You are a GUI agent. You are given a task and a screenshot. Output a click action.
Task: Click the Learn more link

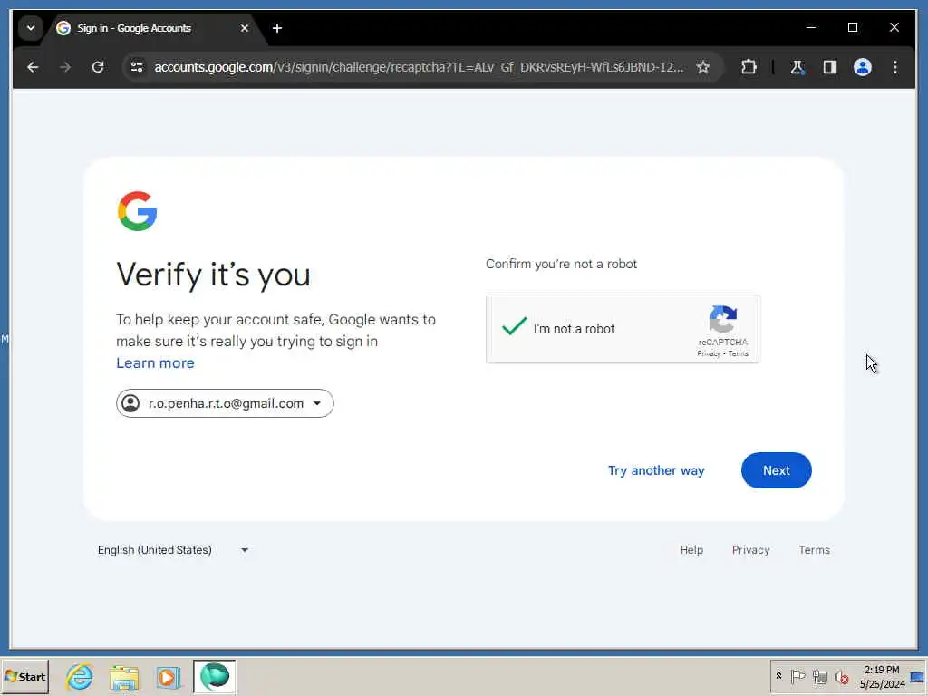(155, 362)
